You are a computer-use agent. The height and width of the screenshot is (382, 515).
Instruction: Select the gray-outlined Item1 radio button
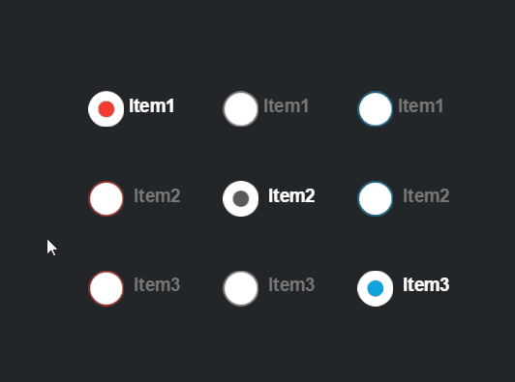coord(240,108)
